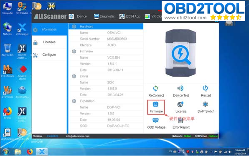Click the VX Manager taskbar button
This screenshot has height=156, width=249.
(42, 152)
